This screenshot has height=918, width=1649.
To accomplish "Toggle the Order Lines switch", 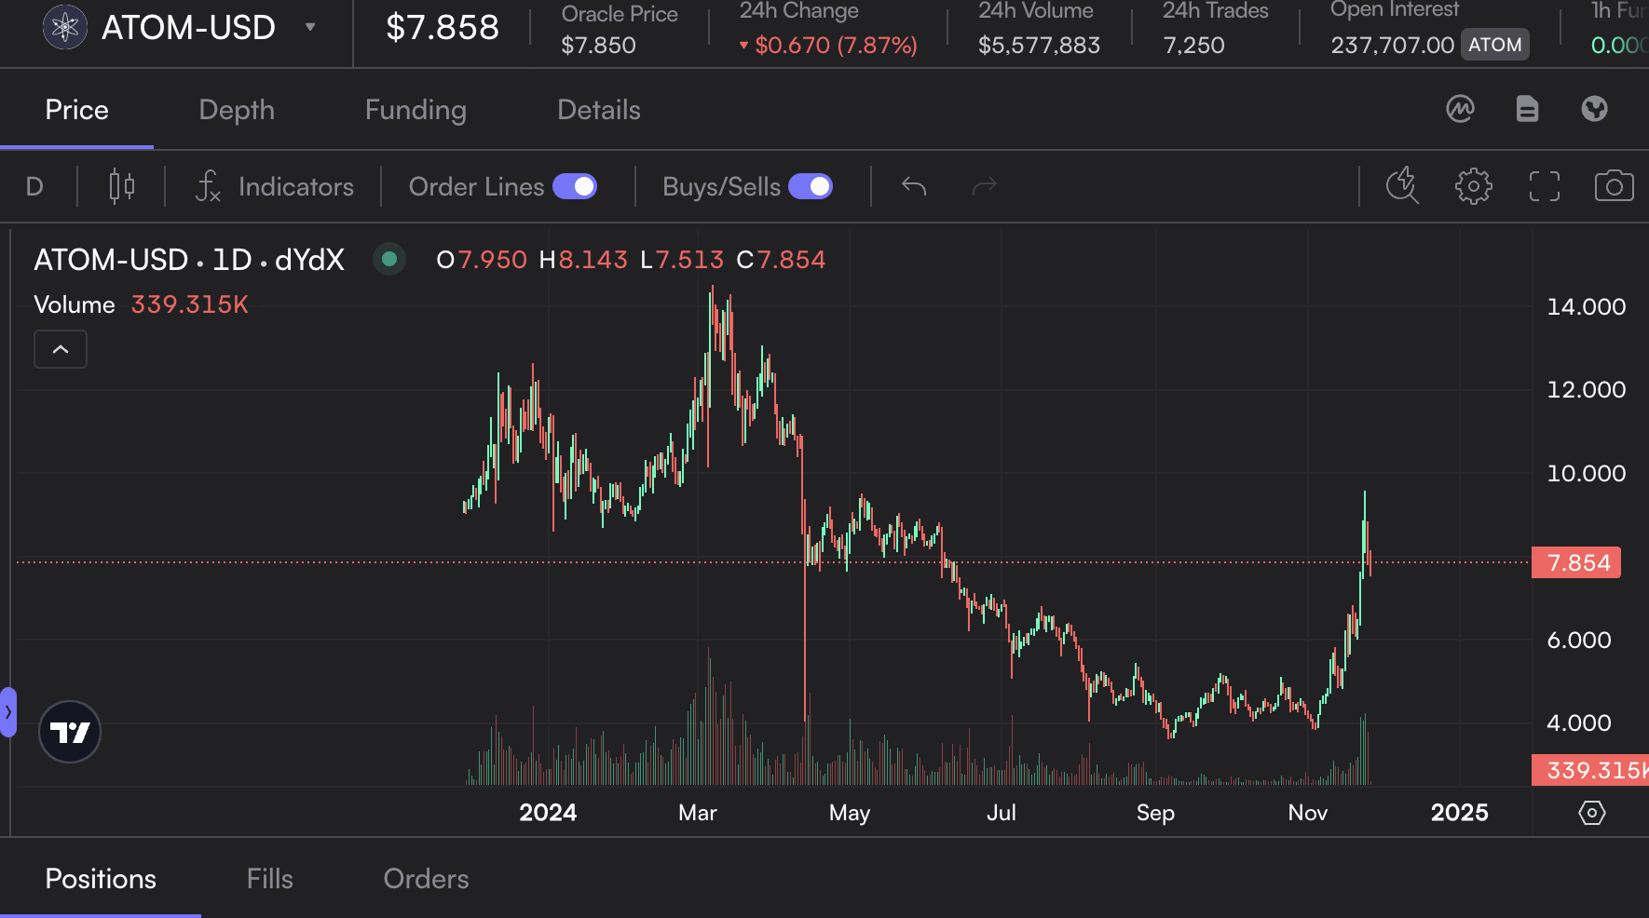I will (x=575, y=186).
